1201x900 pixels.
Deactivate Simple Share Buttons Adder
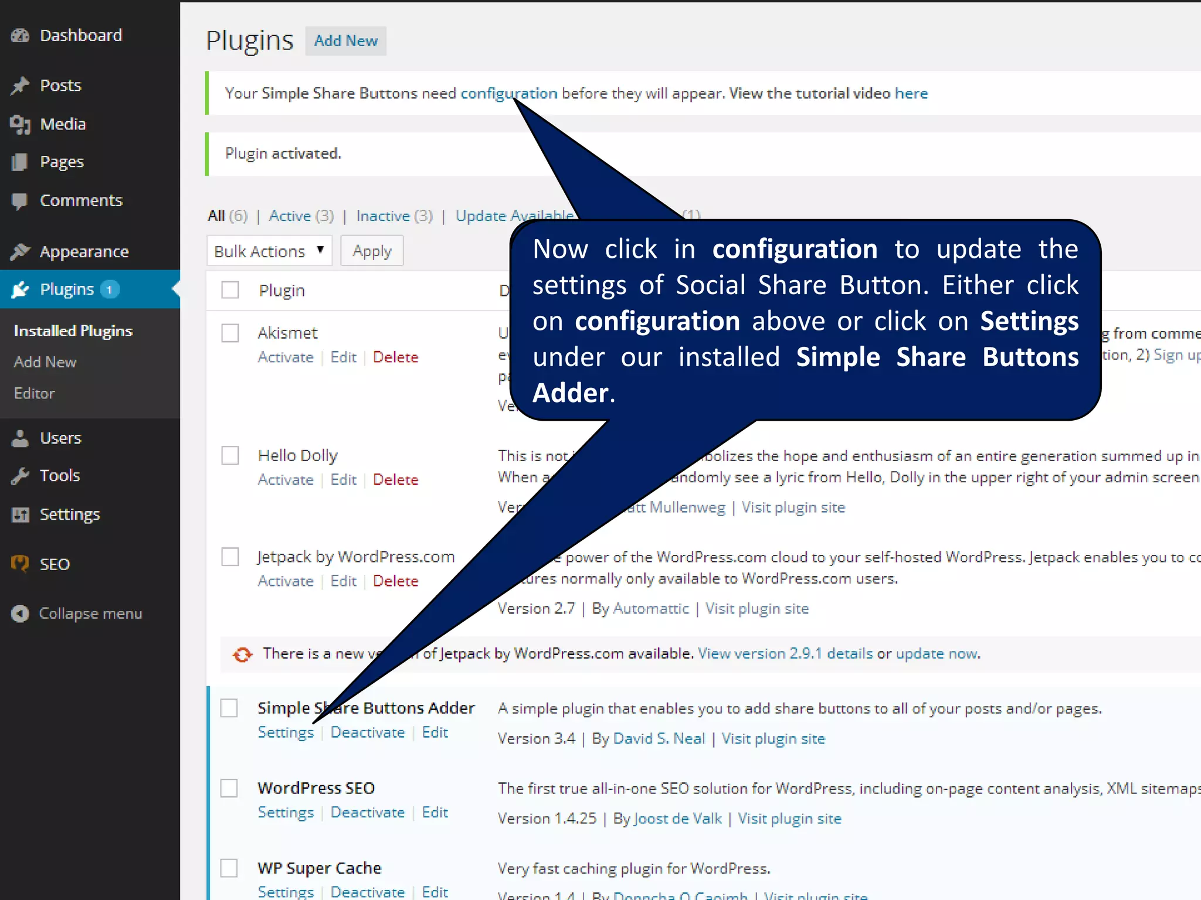[x=368, y=732]
